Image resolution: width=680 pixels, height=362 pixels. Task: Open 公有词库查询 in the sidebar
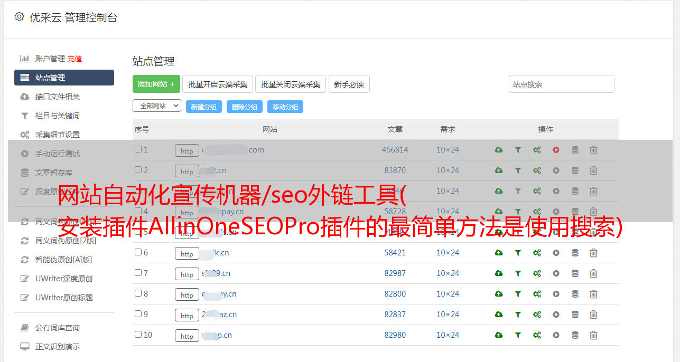pyautogui.click(x=58, y=328)
